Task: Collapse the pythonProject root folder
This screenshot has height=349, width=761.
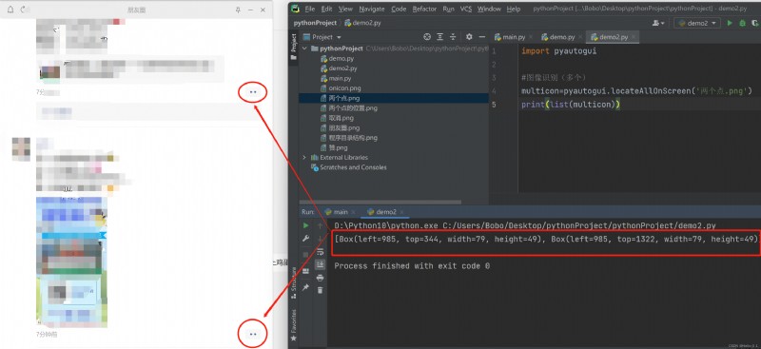Action: coord(304,48)
